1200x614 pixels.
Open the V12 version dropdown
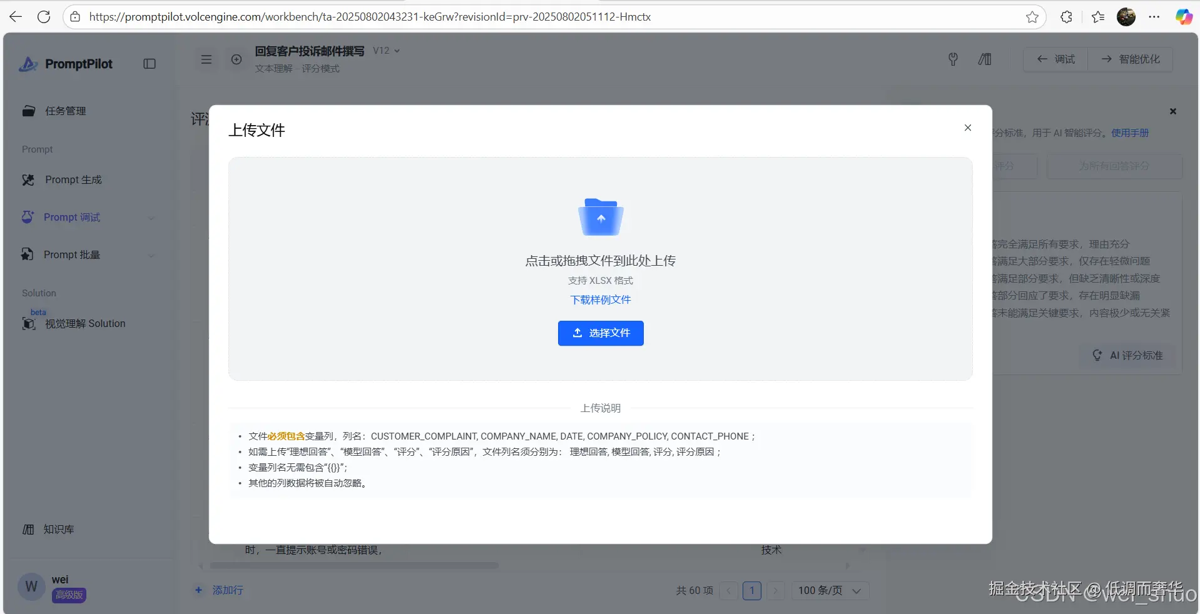click(385, 50)
